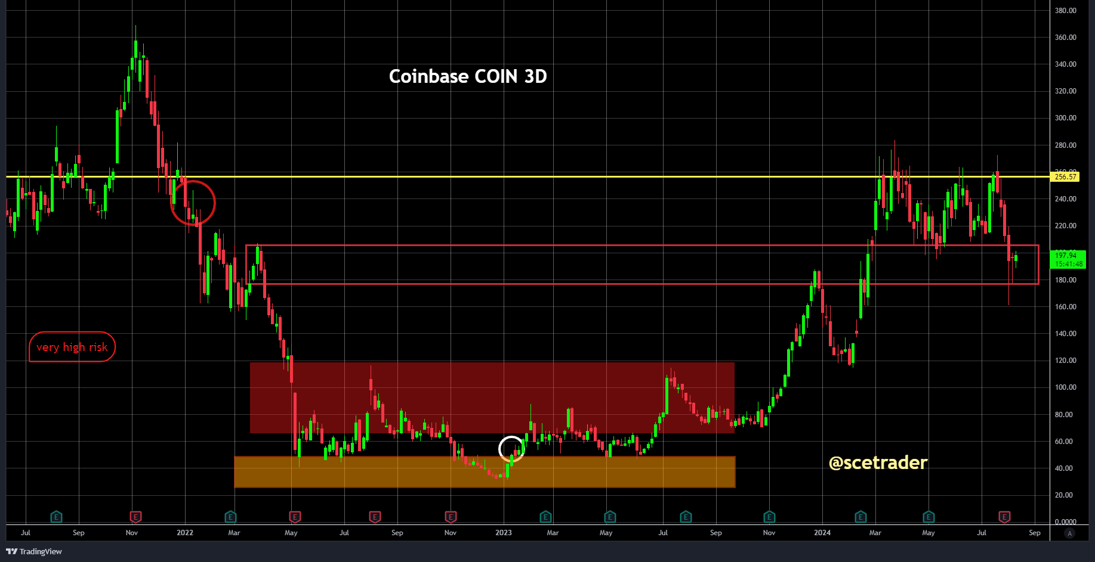Open the November 2021 red earnings marker
This screenshot has height=562, width=1095.
coord(135,517)
